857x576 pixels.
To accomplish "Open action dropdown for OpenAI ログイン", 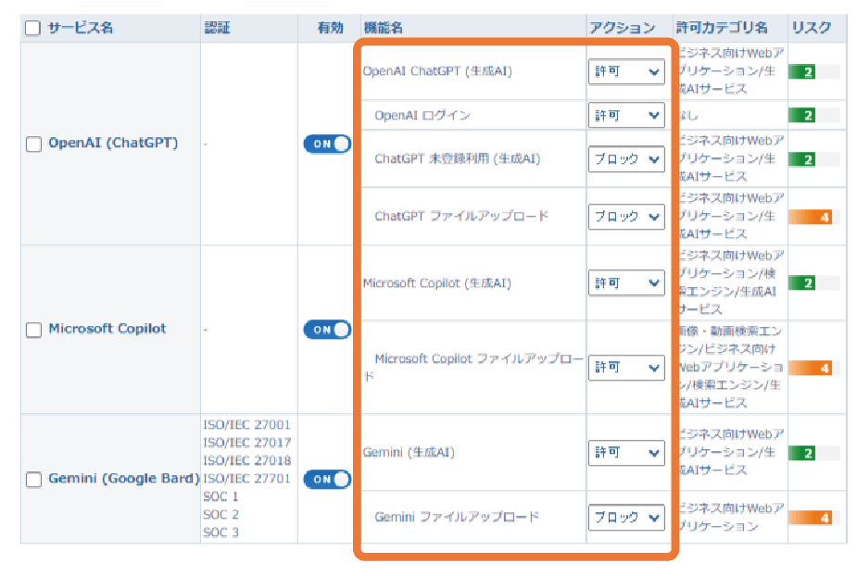I will (626, 116).
